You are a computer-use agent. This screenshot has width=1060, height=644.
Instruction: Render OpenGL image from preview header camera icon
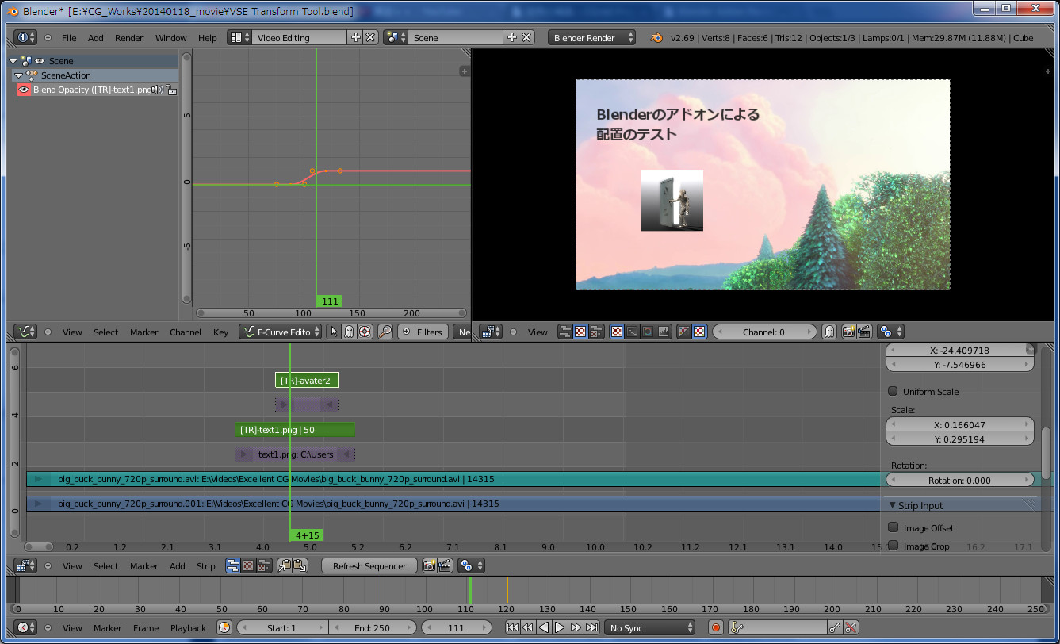(x=848, y=332)
